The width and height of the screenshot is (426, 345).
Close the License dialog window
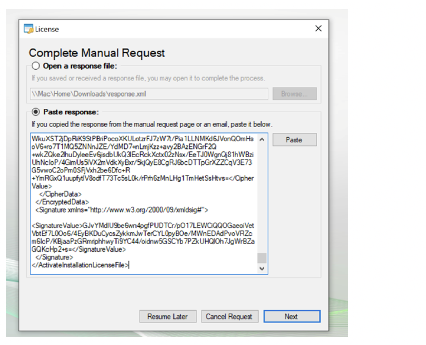pyautogui.click(x=318, y=28)
